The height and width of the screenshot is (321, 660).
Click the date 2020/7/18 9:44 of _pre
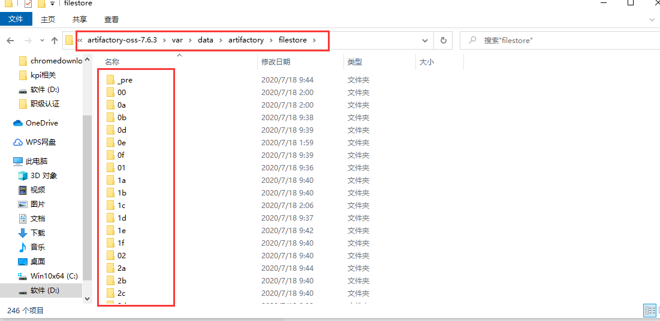[x=288, y=80]
